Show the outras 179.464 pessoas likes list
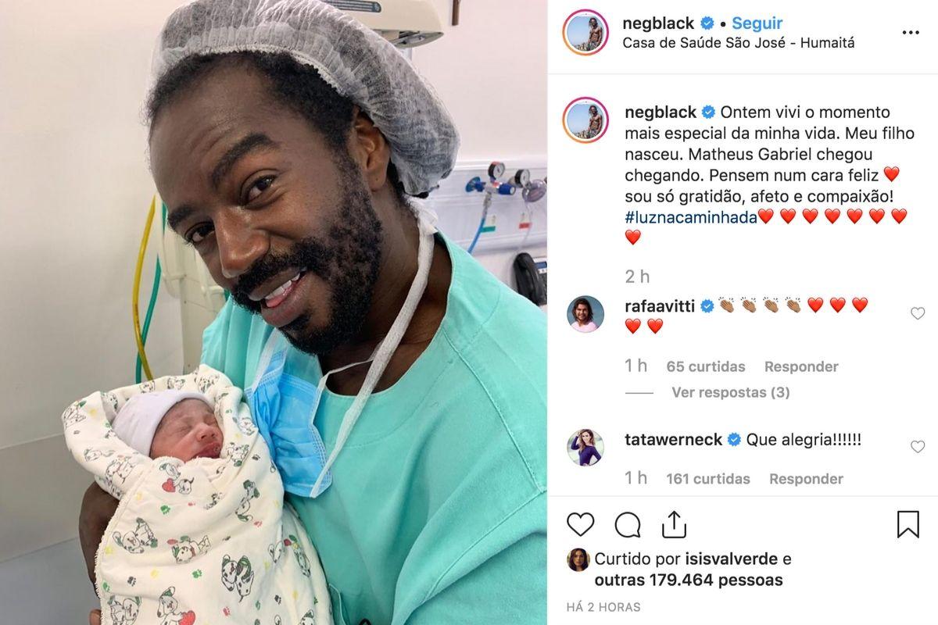The image size is (938, 625). coord(688,580)
